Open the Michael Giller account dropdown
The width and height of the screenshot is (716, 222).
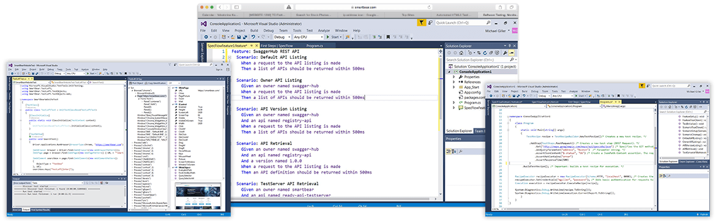(498, 31)
